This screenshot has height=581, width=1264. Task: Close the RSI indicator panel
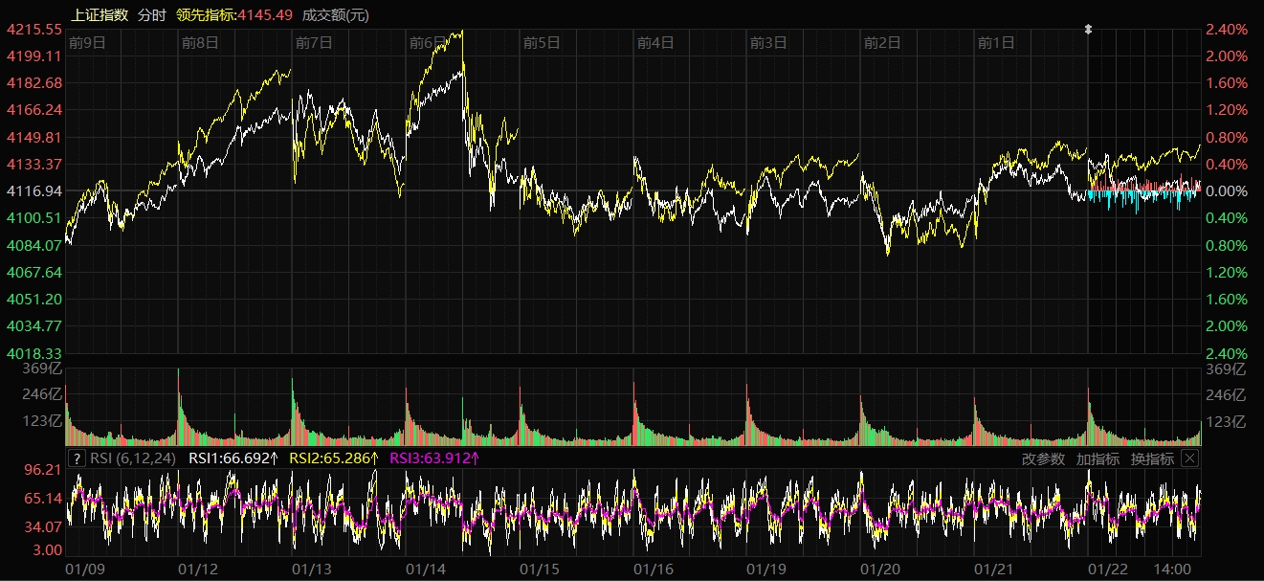click(x=1189, y=458)
